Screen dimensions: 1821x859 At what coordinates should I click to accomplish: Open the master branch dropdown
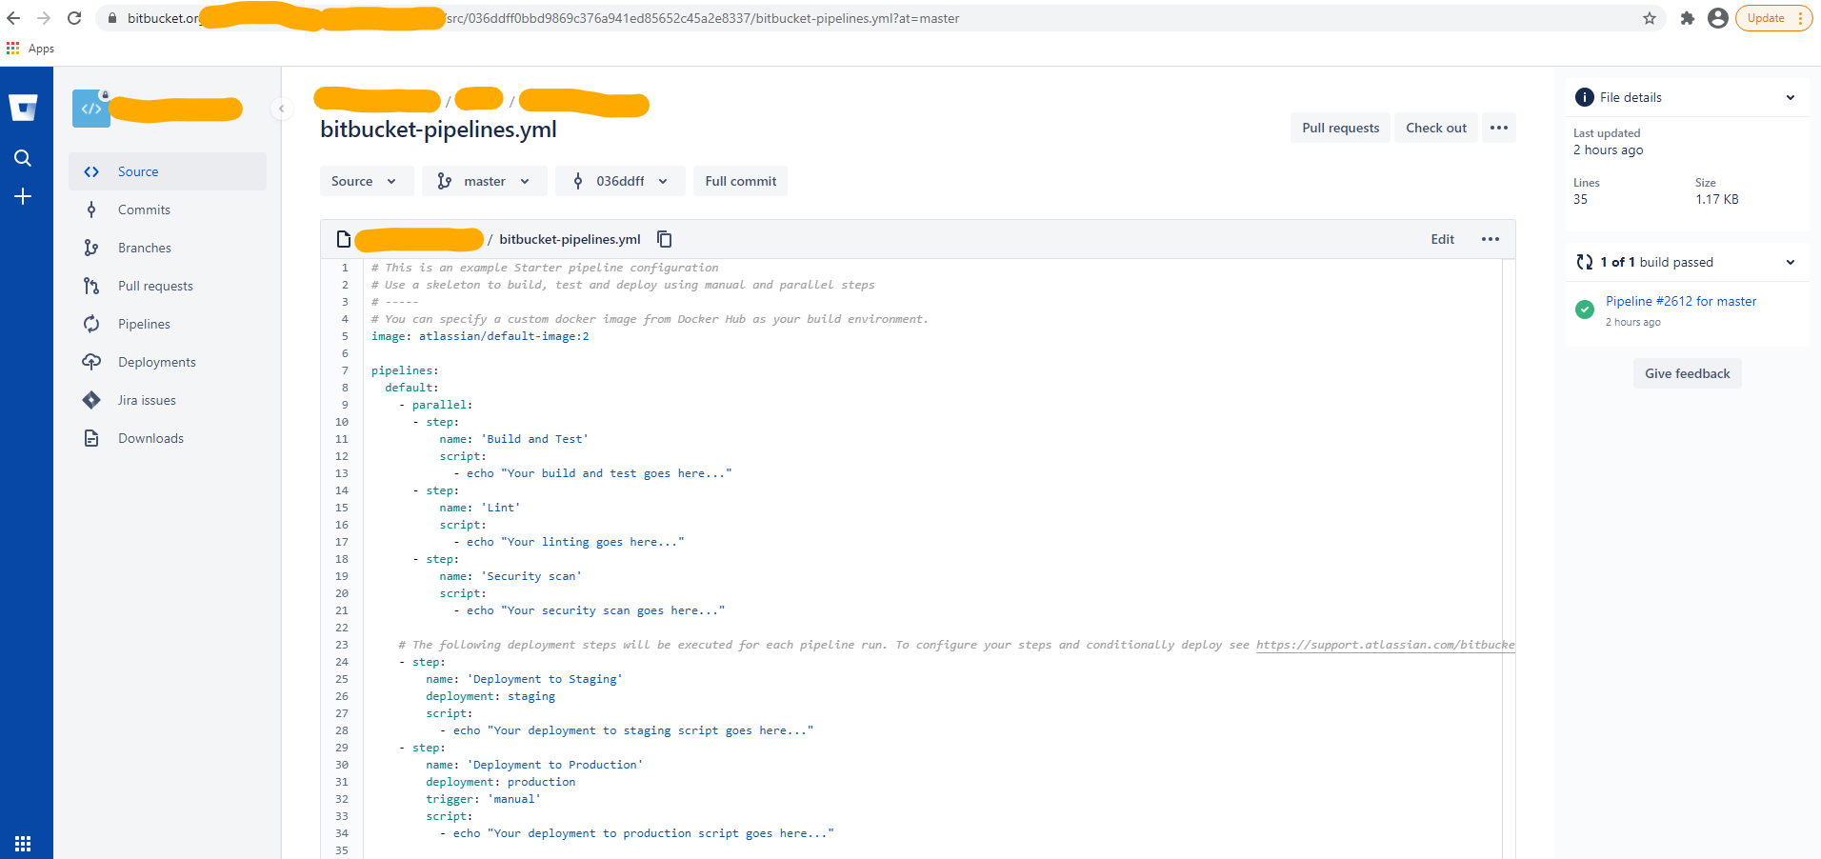tap(485, 181)
